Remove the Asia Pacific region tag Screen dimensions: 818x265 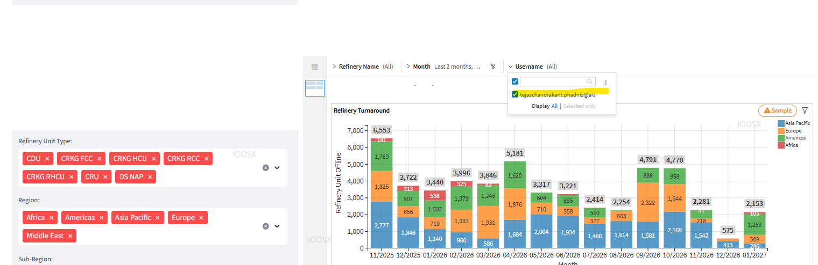point(158,218)
